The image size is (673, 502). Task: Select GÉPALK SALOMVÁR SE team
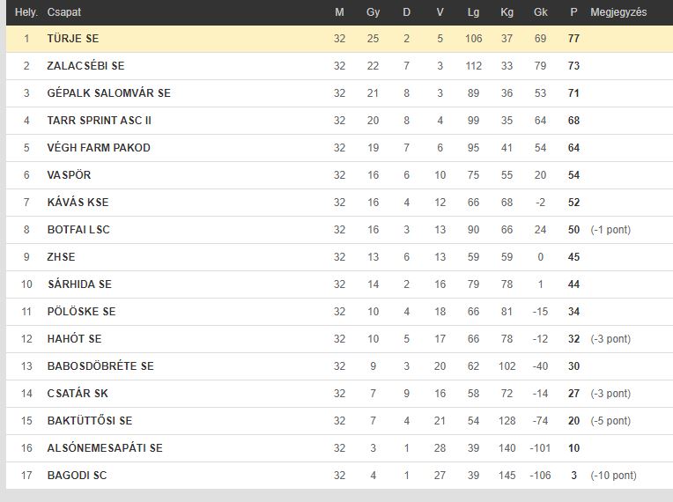click(x=109, y=93)
